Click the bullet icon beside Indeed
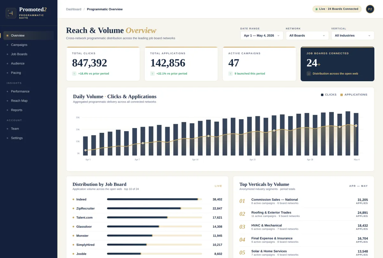383x258 pixels. 73,199
